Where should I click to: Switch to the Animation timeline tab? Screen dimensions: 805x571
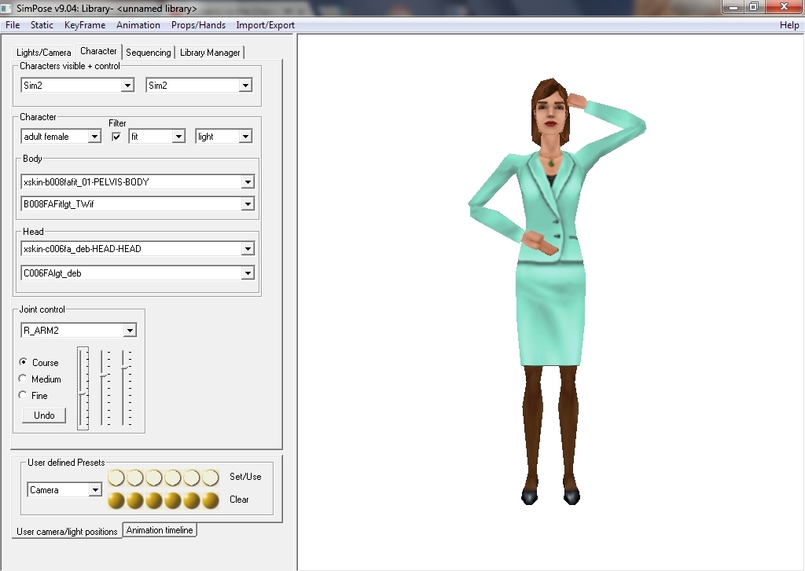160,530
